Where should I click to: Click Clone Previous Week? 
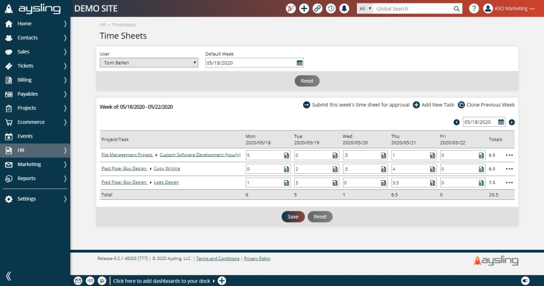click(486, 105)
